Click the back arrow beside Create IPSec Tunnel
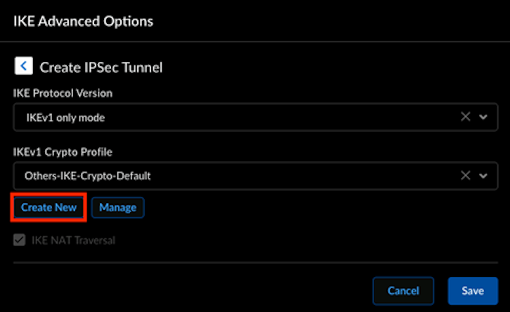Viewport: 510px width, 312px height. point(23,67)
